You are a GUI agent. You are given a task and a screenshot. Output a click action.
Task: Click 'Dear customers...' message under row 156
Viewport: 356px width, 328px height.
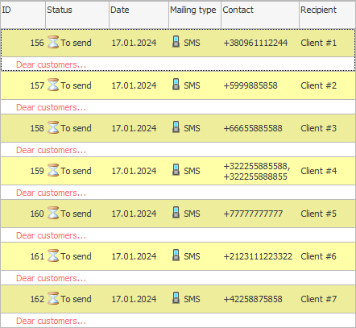51,64
